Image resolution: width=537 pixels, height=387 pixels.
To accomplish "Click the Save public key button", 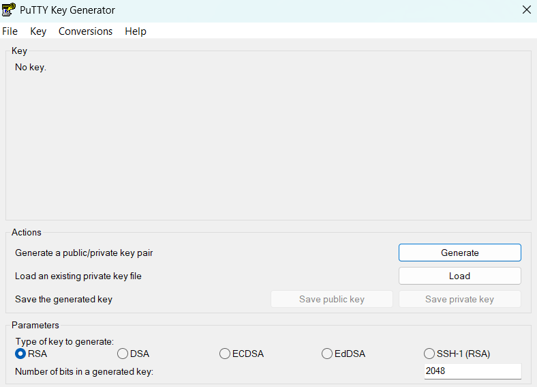I will [x=332, y=299].
